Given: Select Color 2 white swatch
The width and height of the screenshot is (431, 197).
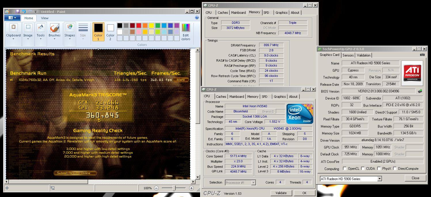Looking at the screenshot, I should pos(110,28).
